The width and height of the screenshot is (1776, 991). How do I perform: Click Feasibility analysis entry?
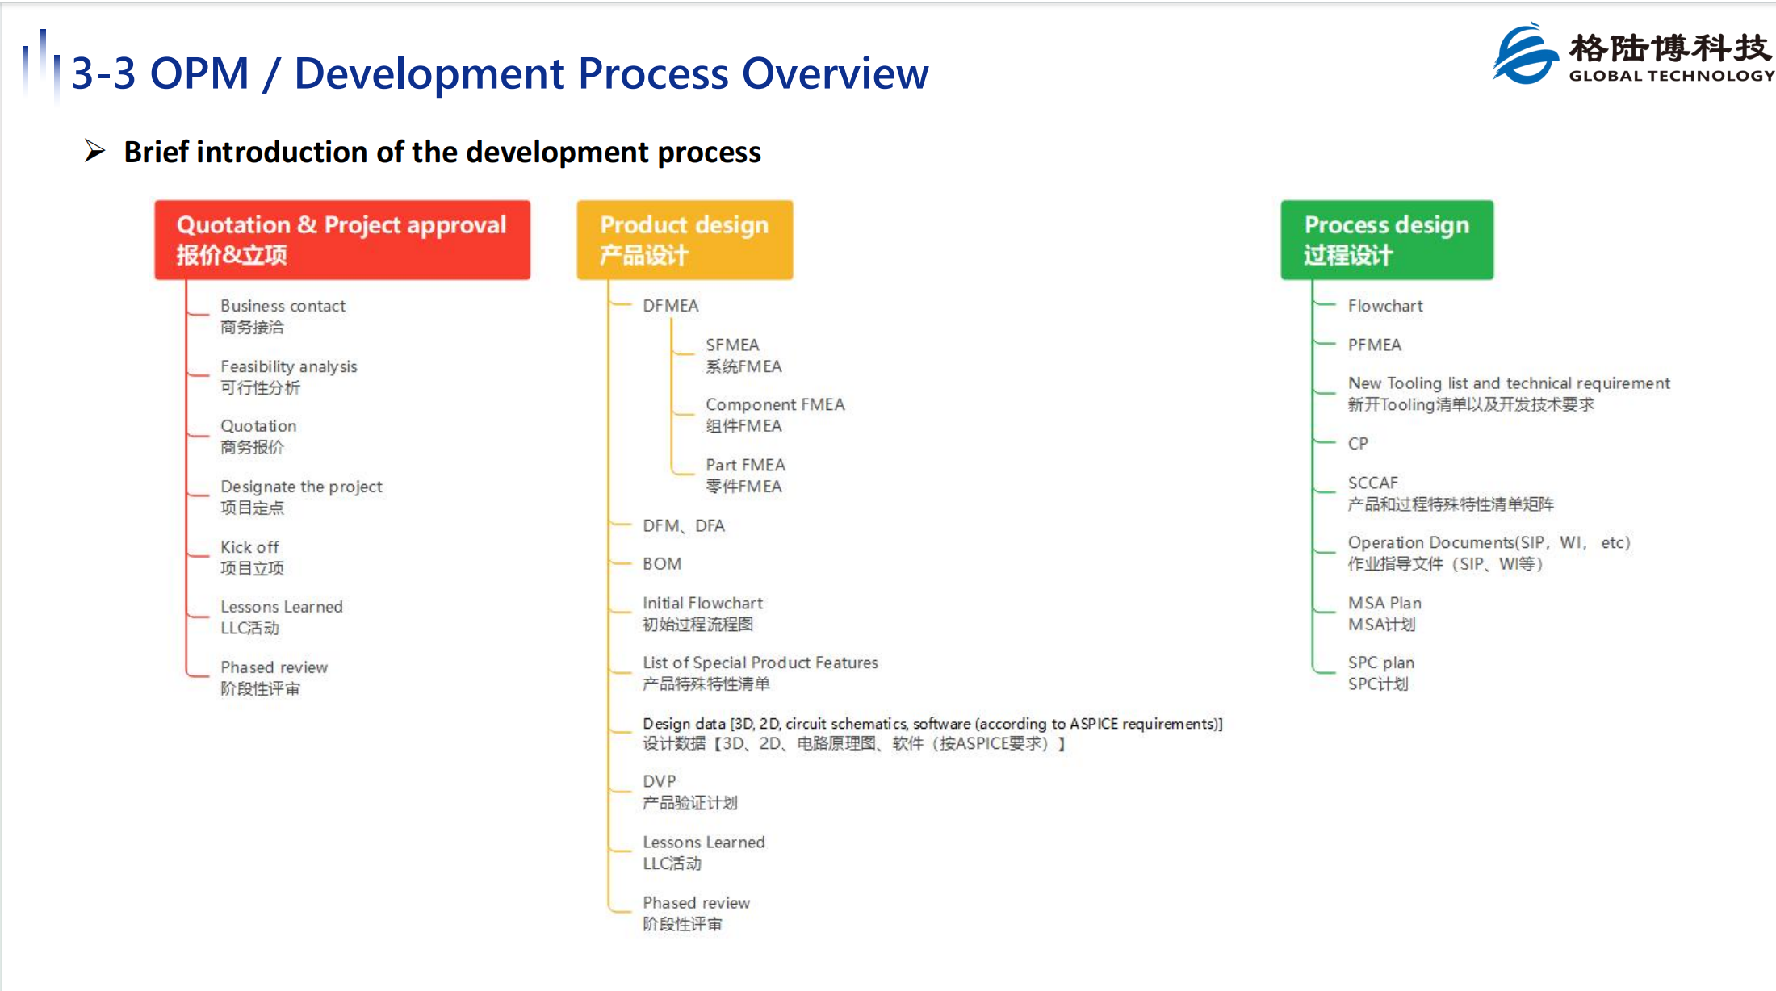(x=288, y=377)
